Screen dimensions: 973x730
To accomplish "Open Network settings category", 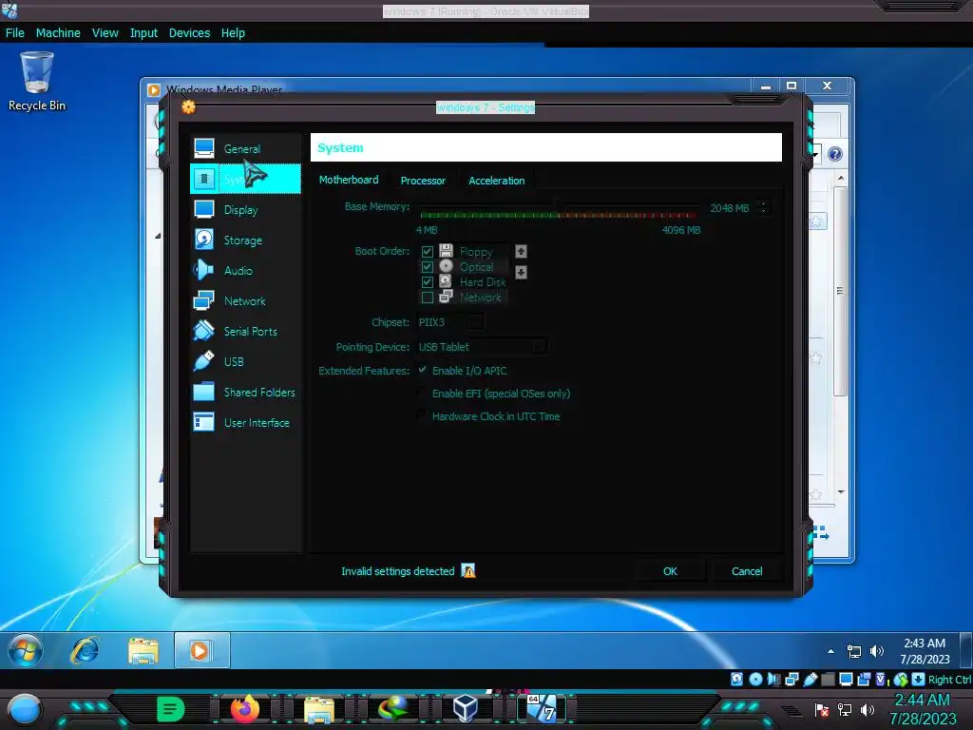I will (245, 301).
